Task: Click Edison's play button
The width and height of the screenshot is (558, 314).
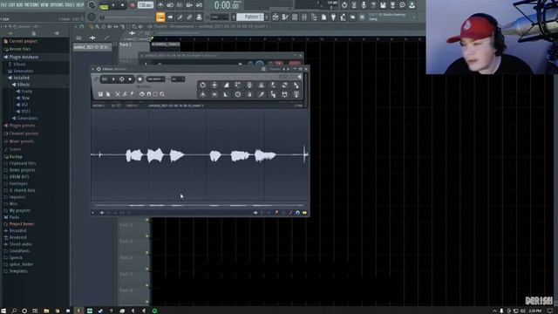Action: (x=113, y=79)
